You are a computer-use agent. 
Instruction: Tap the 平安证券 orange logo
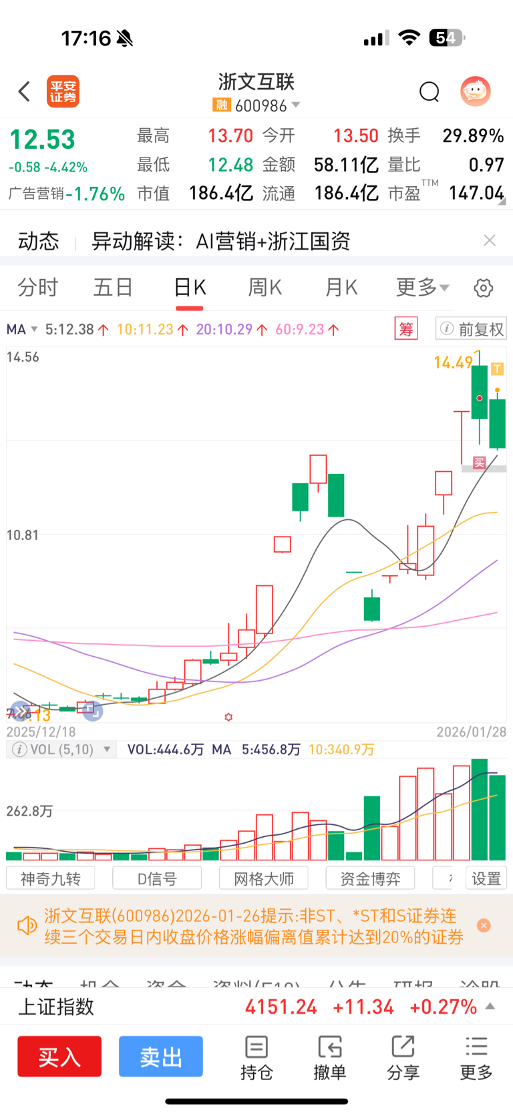click(x=63, y=91)
